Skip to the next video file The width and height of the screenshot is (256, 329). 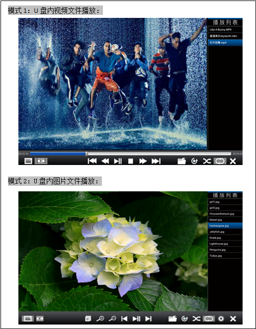156,161
